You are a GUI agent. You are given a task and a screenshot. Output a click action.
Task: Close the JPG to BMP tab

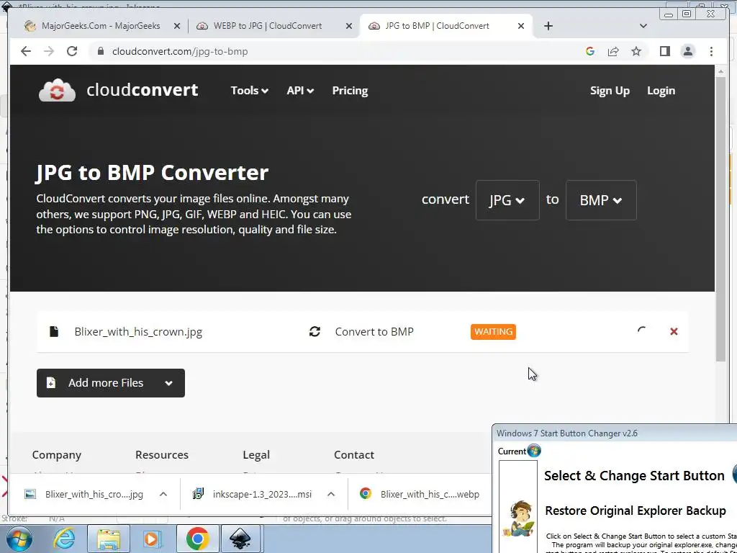pyautogui.click(x=521, y=27)
